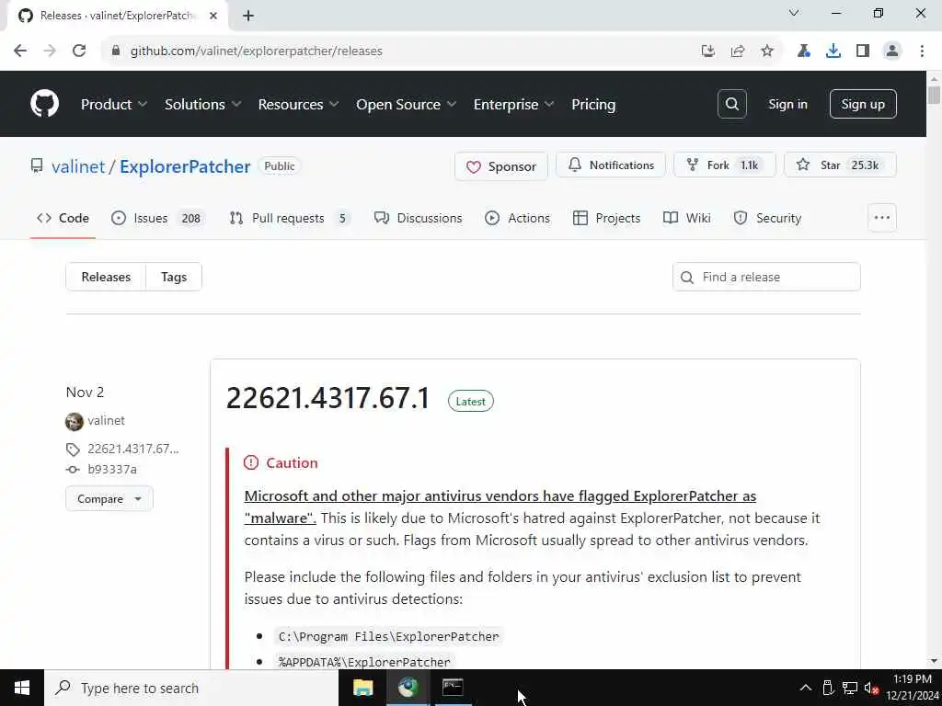Screen dimensions: 942x706
Task: Expand the Solutions menu
Action: coord(202,104)
